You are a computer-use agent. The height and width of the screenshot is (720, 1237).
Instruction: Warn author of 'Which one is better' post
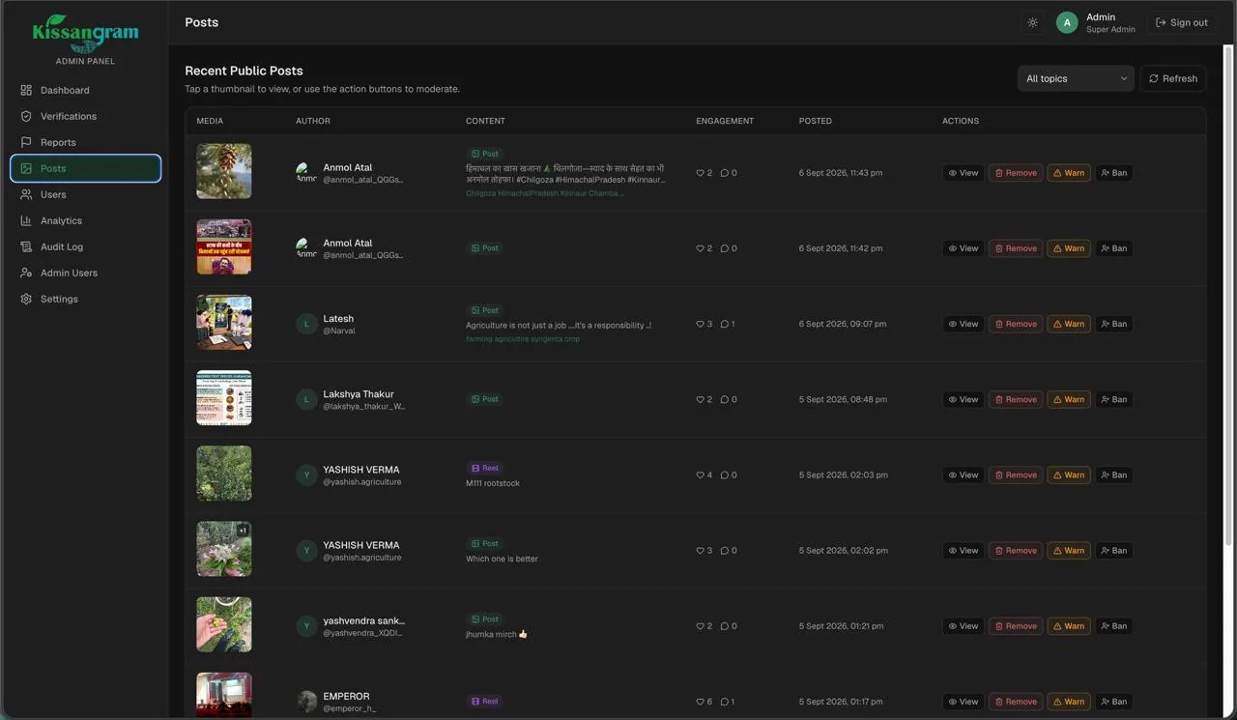1069,551
